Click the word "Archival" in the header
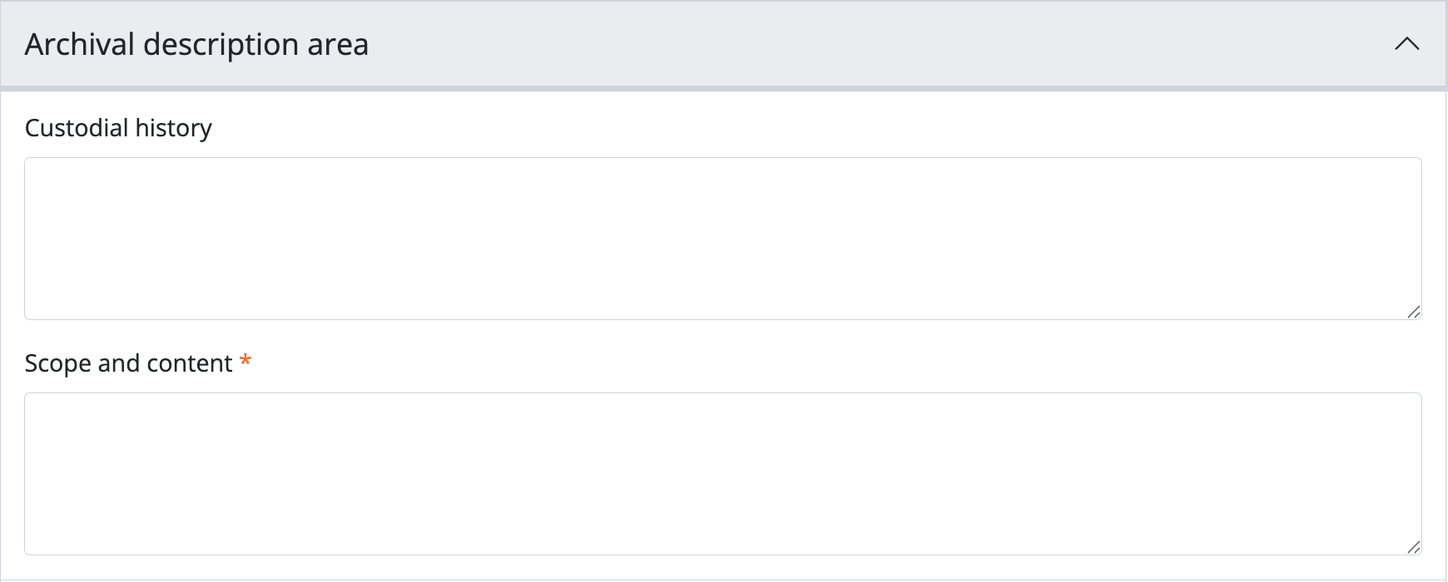Image resolution: width=1448 pixels, height=582 pixels. click(79, 44)
